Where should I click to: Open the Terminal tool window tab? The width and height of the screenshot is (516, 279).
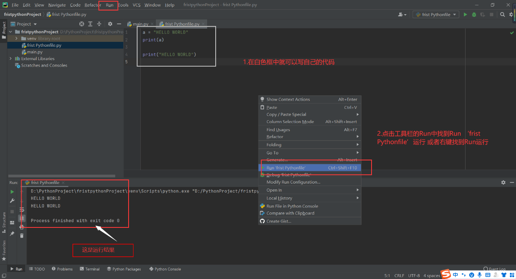[90, 269]
